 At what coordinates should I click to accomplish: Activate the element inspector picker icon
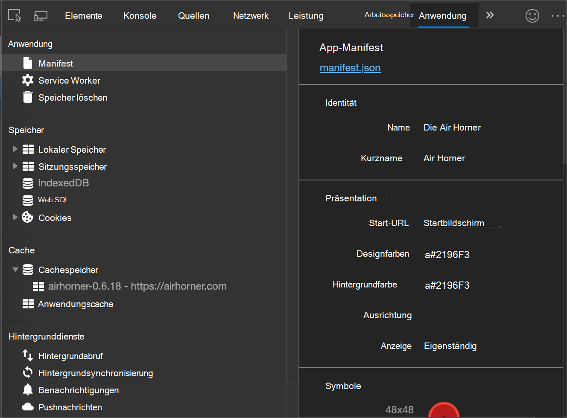click(15, 16)
